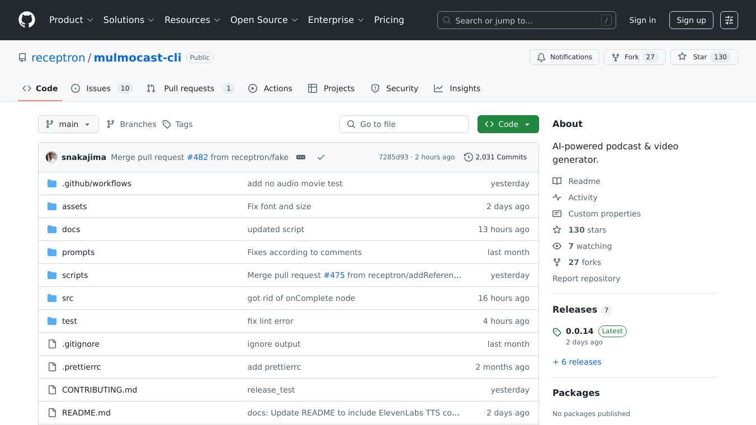
Task: Open the src folder
Action: 68,298
